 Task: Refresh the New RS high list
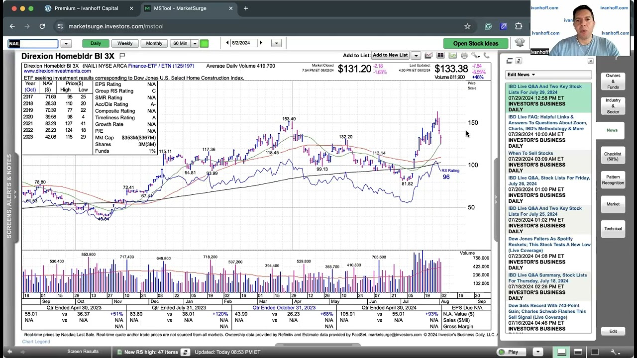(185, 352)
